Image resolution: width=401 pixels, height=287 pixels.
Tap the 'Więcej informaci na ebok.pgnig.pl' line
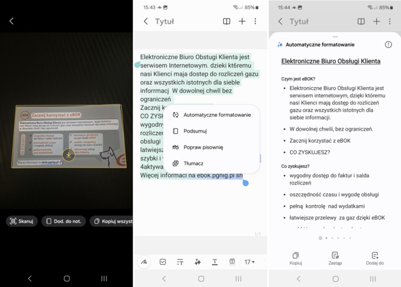192,175
